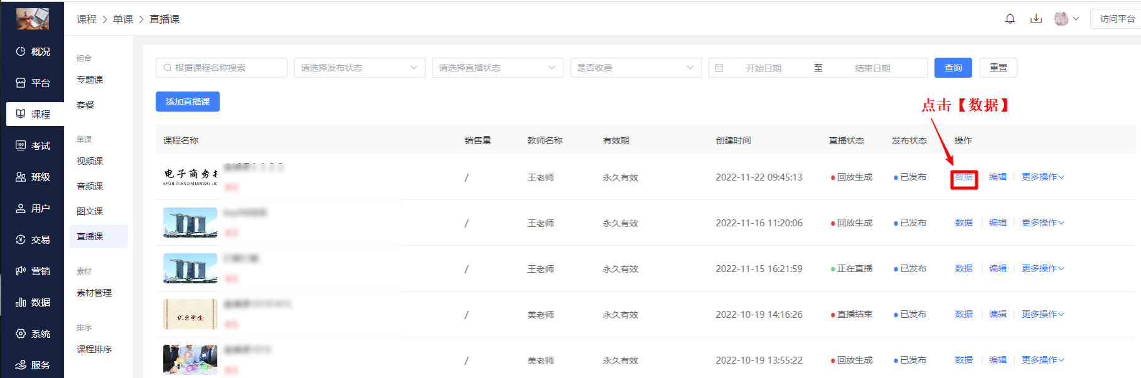The image size is (1141, 378).
Task: Open 素材管理 submenu item
Action: pos(94,293)
